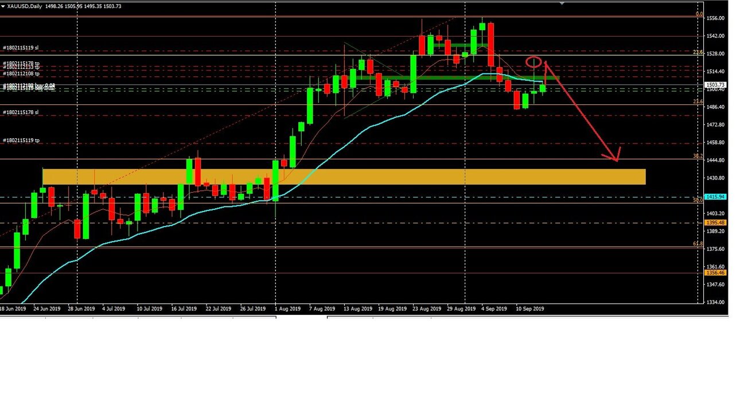Click the 23.6 label near 1528.00
The height and width of the screenshot is (409, 740).
tap(698, 52)
